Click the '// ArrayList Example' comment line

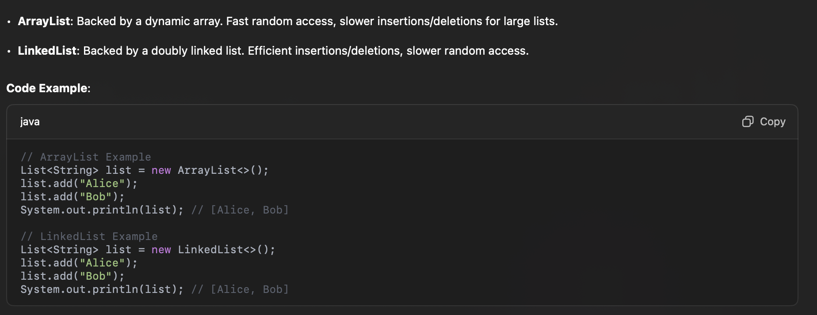click(86, 157)
